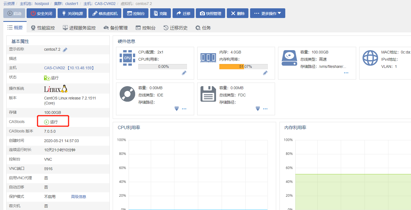Screen dimensions: 411x210
Task: Click the CPU配置: 2x1 text
Action: [151, 52]
